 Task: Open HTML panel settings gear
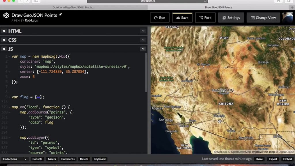point(4,31)
